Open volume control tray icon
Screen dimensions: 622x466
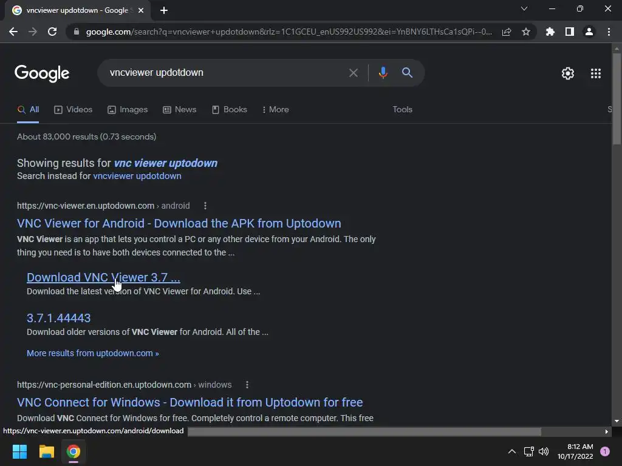point(544,451)
